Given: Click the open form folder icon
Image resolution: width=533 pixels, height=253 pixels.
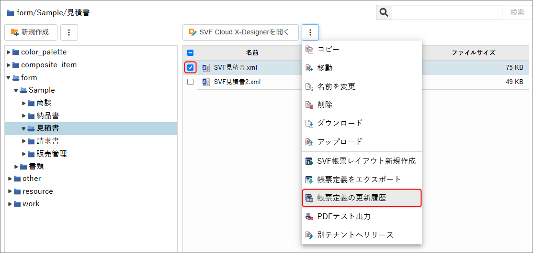Looking at the screenshot, I should 16,77.
